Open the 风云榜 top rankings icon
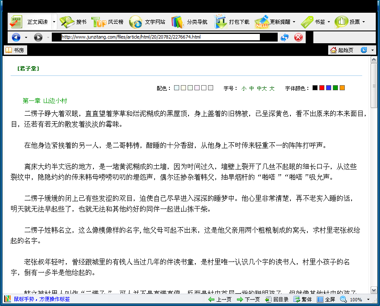The width and height of the screenshot is (380, 306). (x=99, y=22)
